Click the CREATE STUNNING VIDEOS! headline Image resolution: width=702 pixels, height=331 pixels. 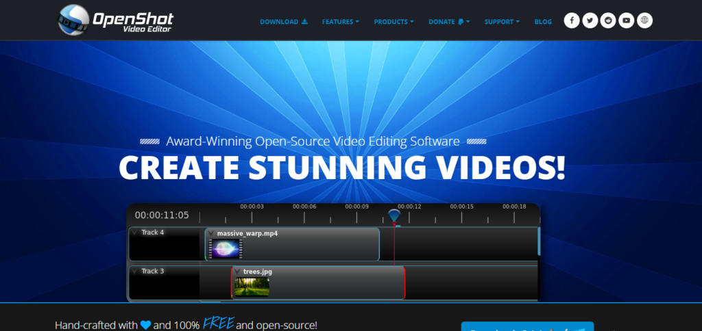(x=342, y=168)
